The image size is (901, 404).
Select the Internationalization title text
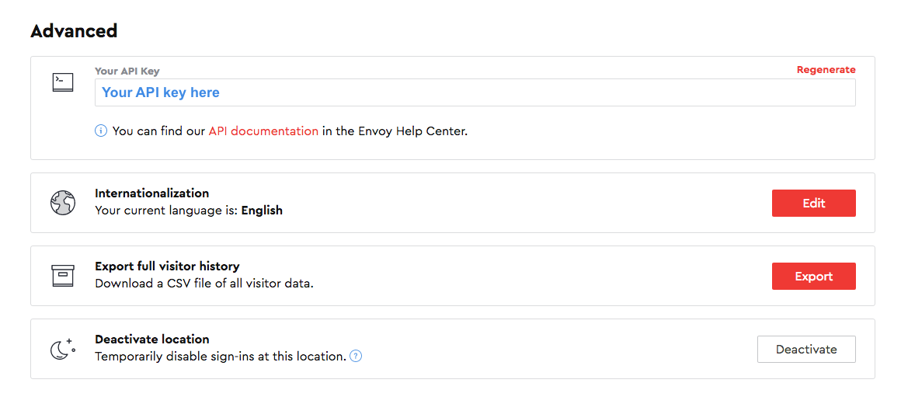click(x=151, y=193)
